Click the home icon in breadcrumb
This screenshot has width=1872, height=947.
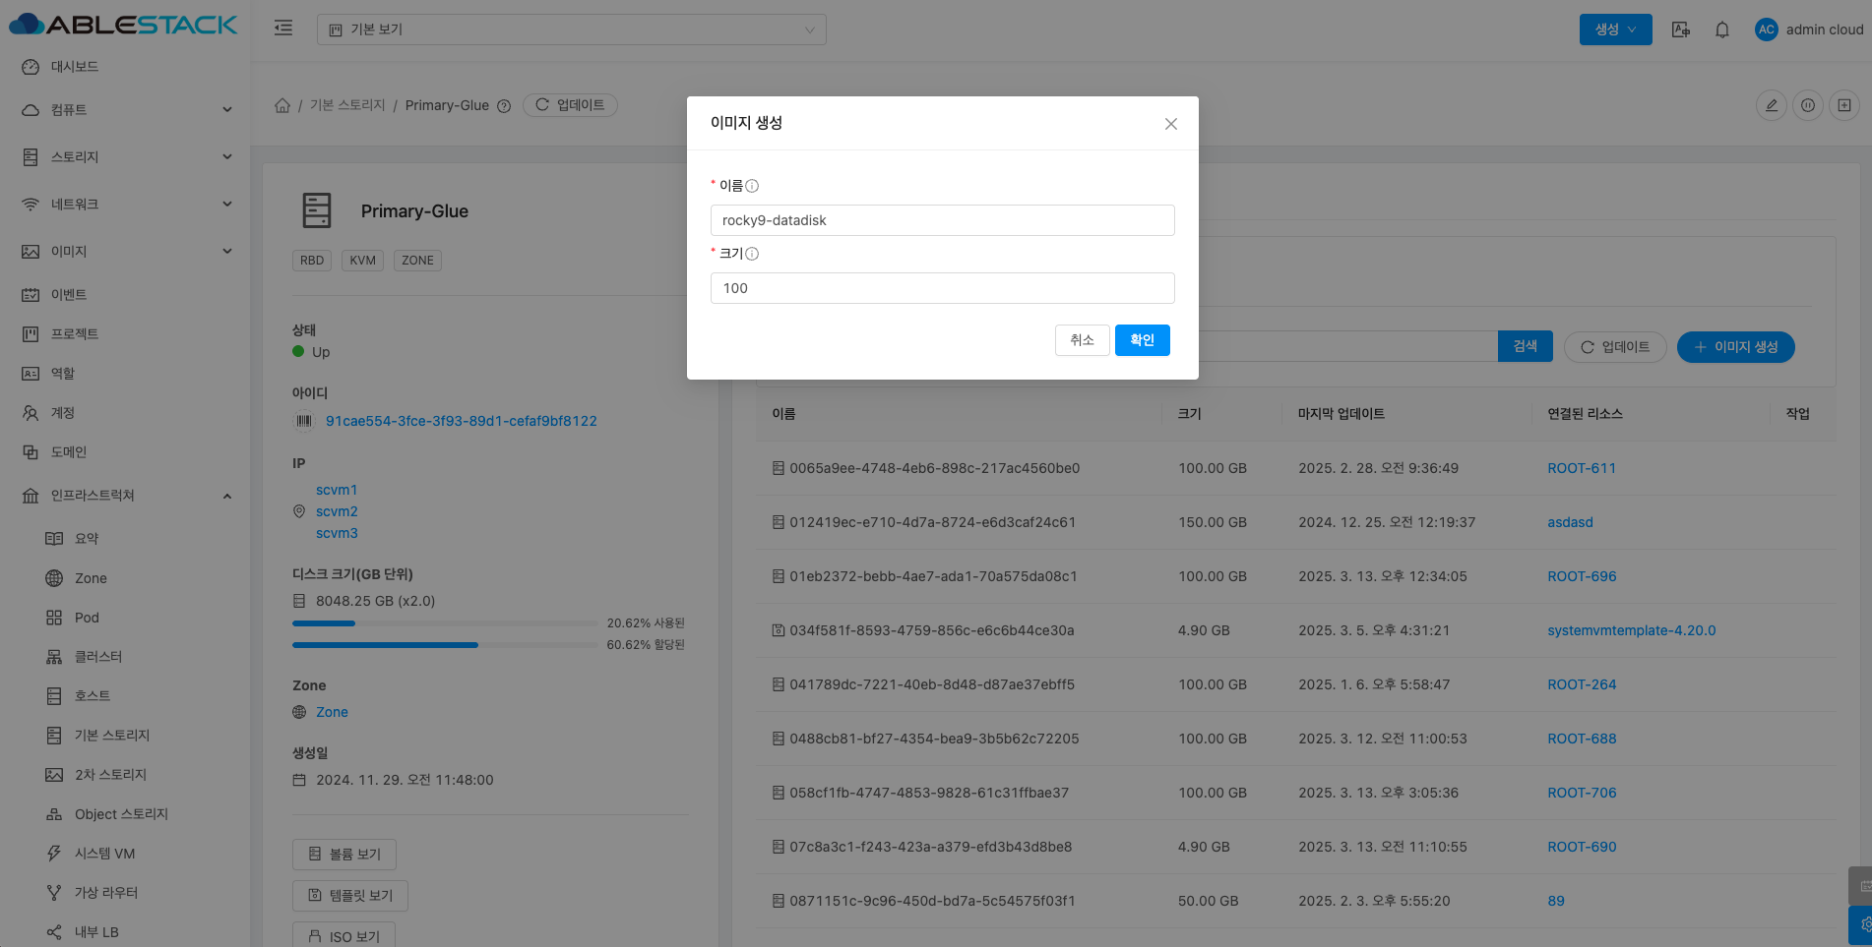[x=282, y=105]
